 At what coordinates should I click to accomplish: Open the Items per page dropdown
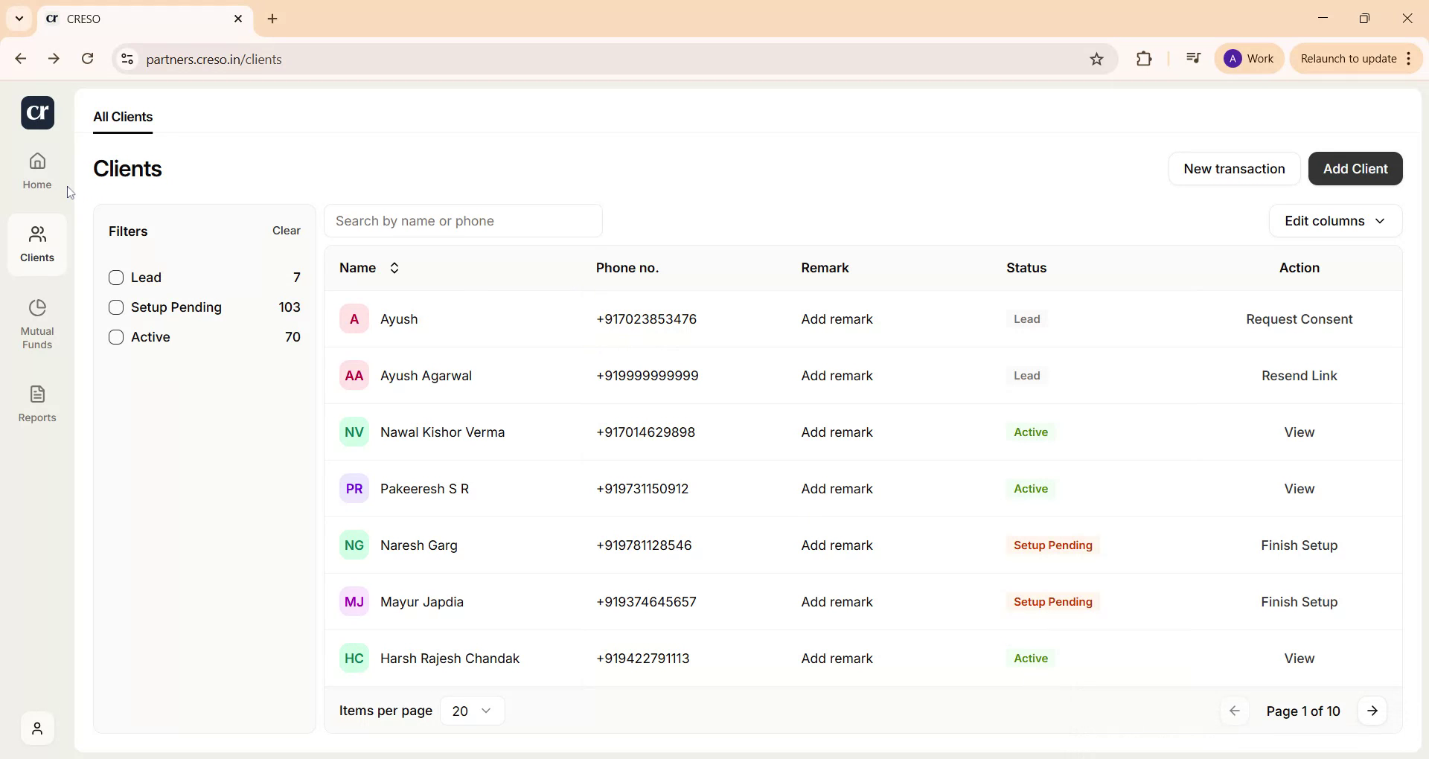pos(471,711)
